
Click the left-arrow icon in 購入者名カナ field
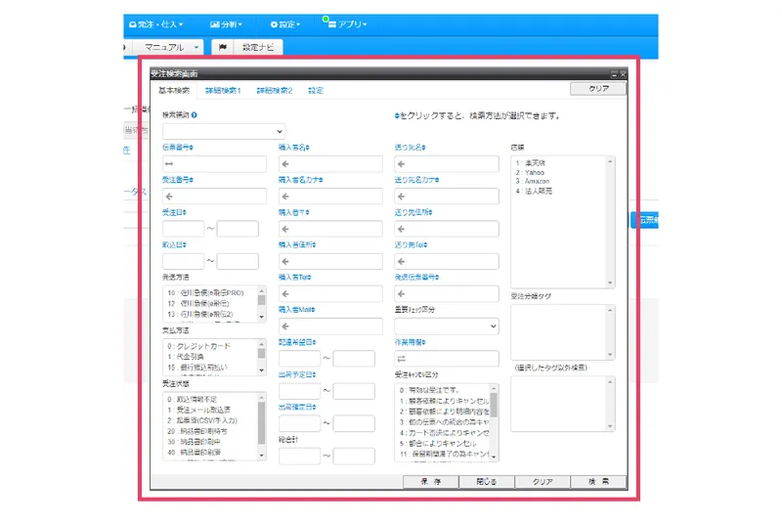[285, 196]
